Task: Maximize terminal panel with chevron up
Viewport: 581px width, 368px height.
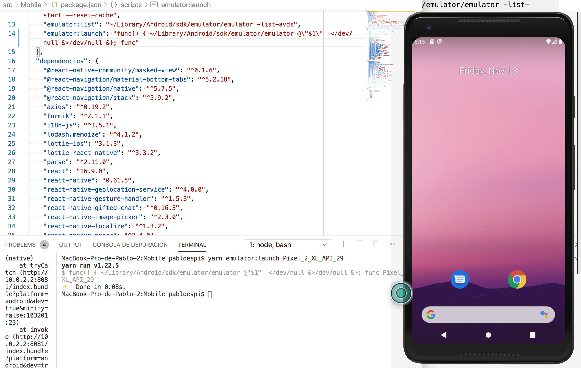Action: (392, 244)
